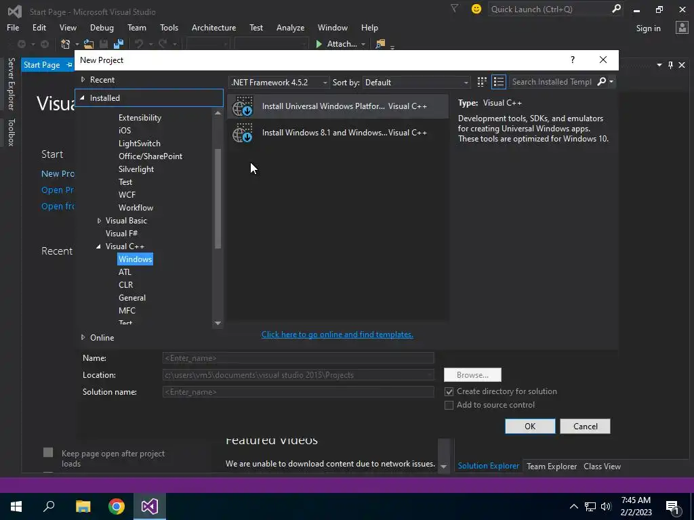Viewport: 694px width, 520px height.
Task: Click the Save All toolbar icon
Action: click(x=118, y=44)
